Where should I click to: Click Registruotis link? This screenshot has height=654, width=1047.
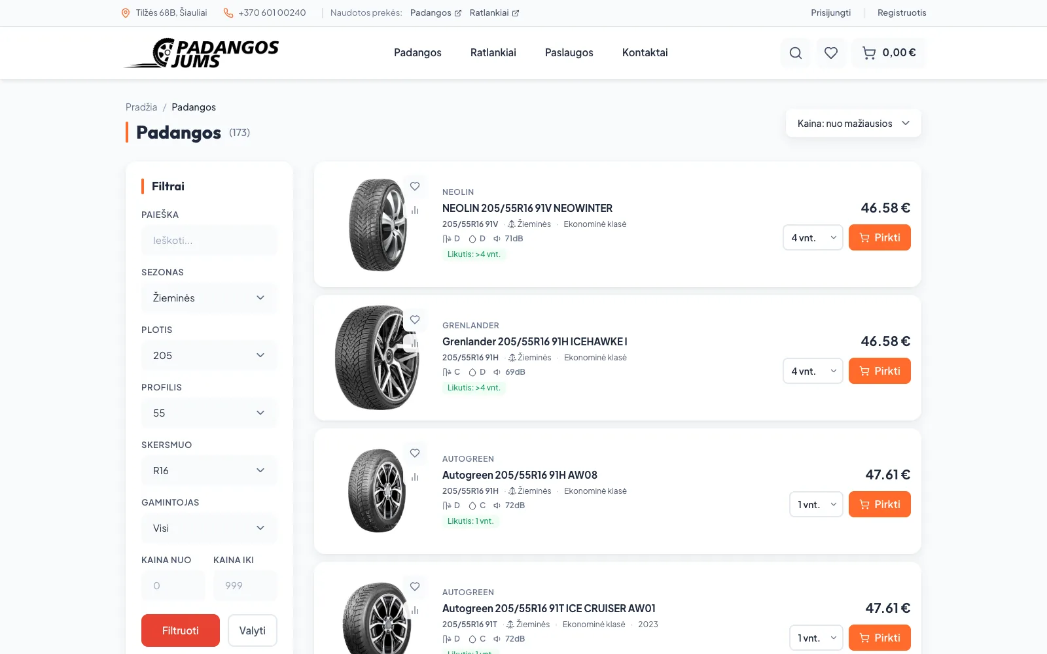[902, 13]
